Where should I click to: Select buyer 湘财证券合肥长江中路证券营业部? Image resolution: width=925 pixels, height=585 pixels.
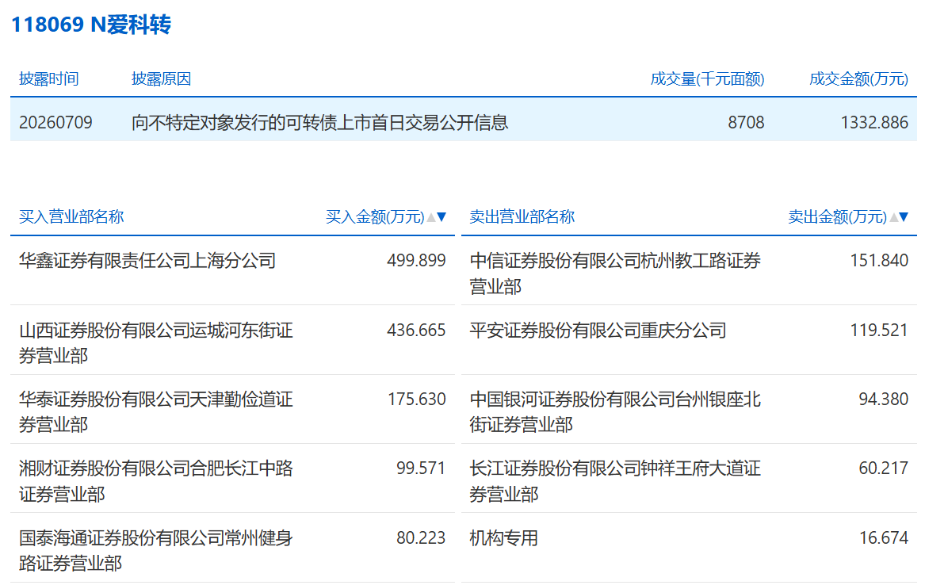[155, 480]
